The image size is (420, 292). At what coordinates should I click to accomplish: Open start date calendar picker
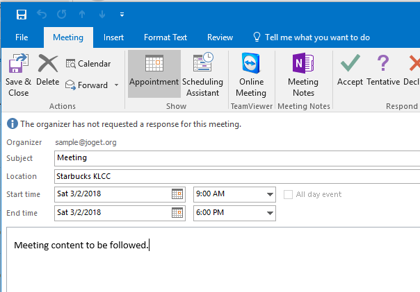(177, 194)
